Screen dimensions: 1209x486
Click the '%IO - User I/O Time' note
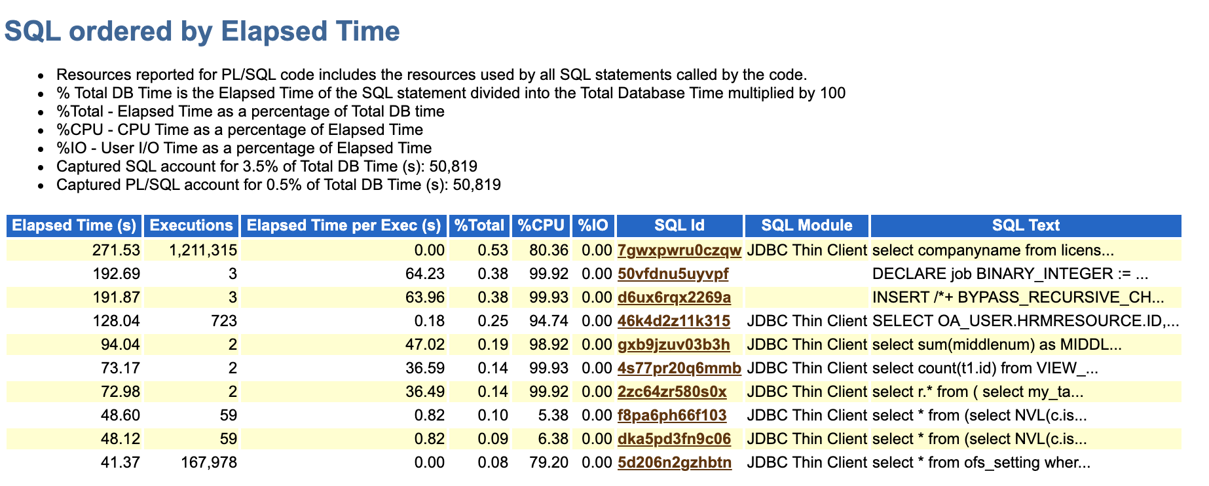[244, 148]
